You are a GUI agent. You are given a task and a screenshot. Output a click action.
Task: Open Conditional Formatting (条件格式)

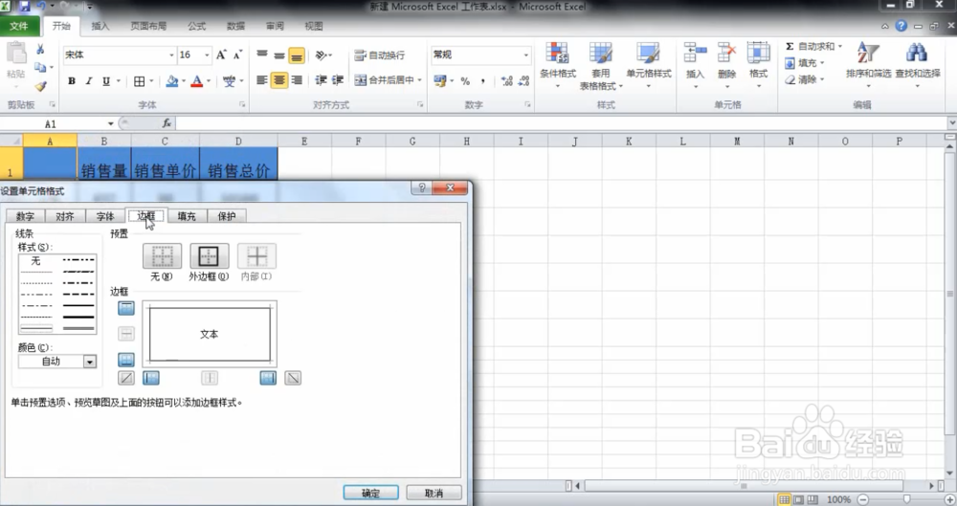pyautogui.click(x=558, y=65)
